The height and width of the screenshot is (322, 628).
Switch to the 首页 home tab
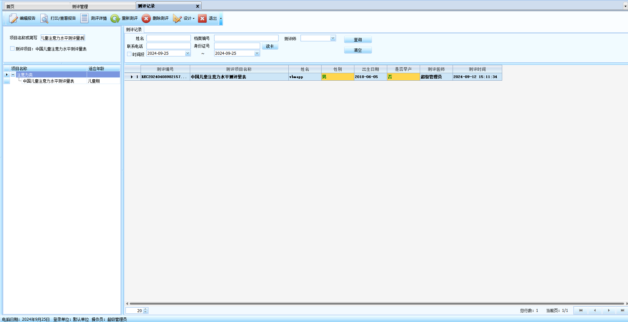[x=11, y=6]
